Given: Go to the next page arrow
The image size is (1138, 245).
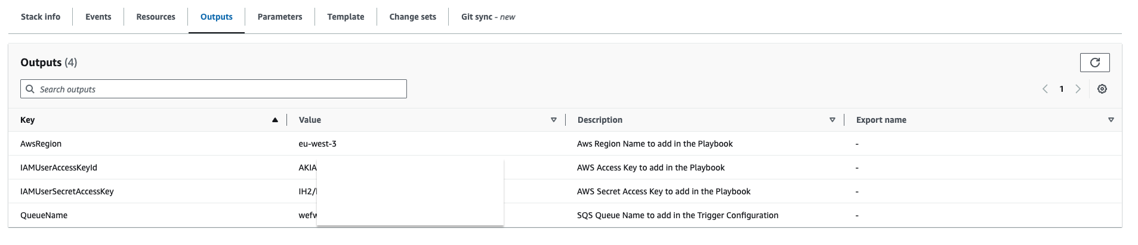Looking at the screenshot, I should (x=1078, y=89).
